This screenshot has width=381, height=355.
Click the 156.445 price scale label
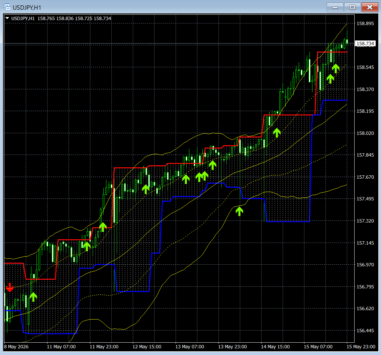(x=365, y=331)
